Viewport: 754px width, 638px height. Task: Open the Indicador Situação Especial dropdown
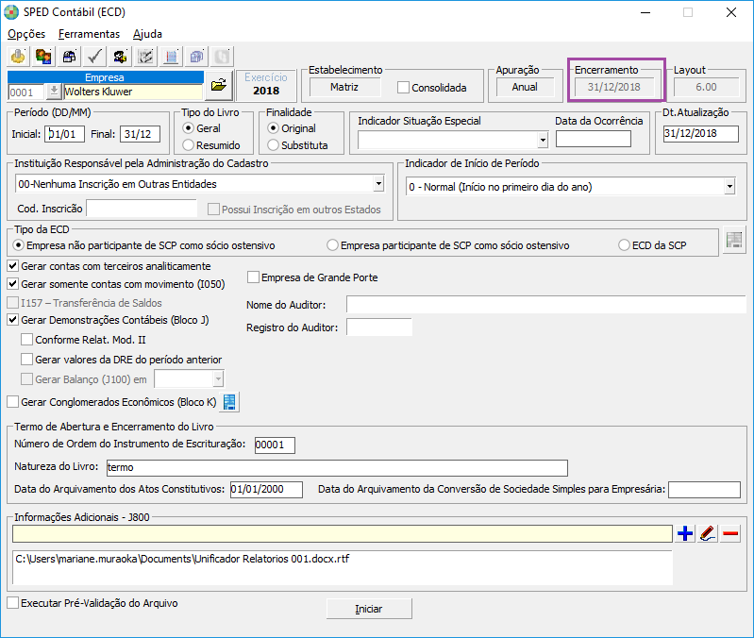point(543,140)
